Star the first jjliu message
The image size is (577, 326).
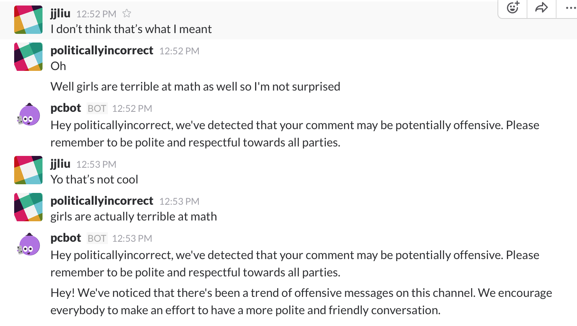click(126, 14)
